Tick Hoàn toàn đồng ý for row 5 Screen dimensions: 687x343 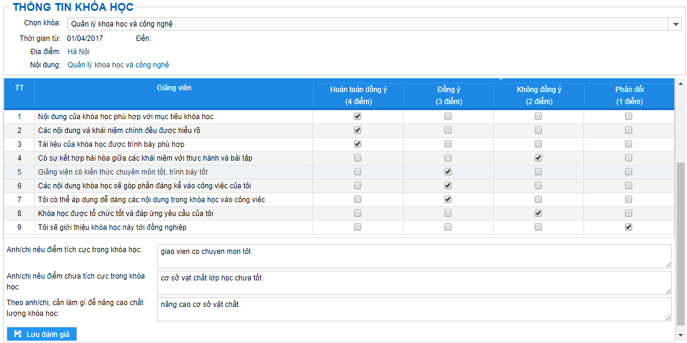pyautogui.click(x=358, y=171)
